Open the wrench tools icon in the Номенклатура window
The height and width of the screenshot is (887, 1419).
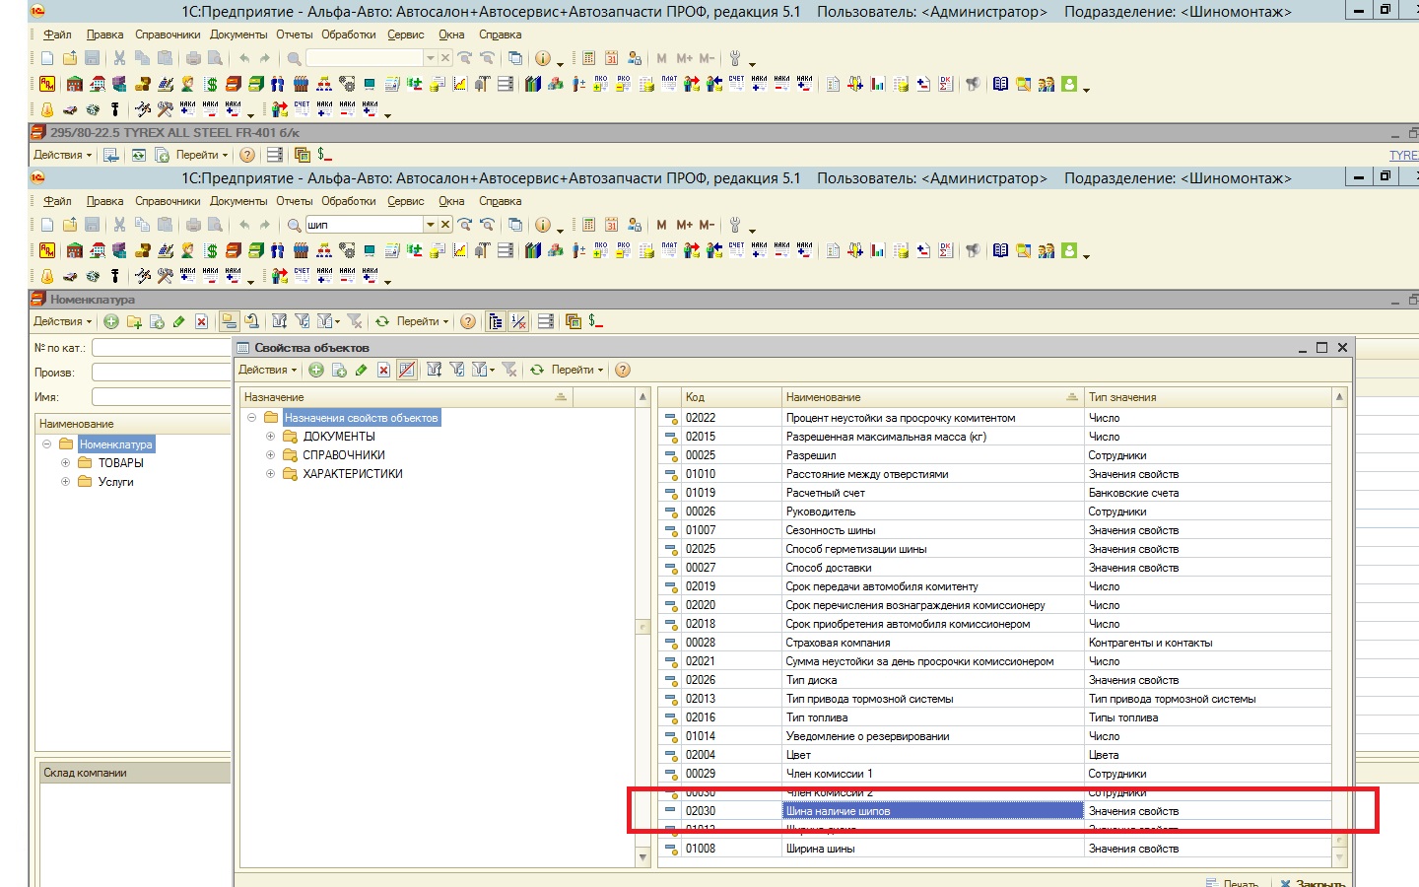coord(734,225)
